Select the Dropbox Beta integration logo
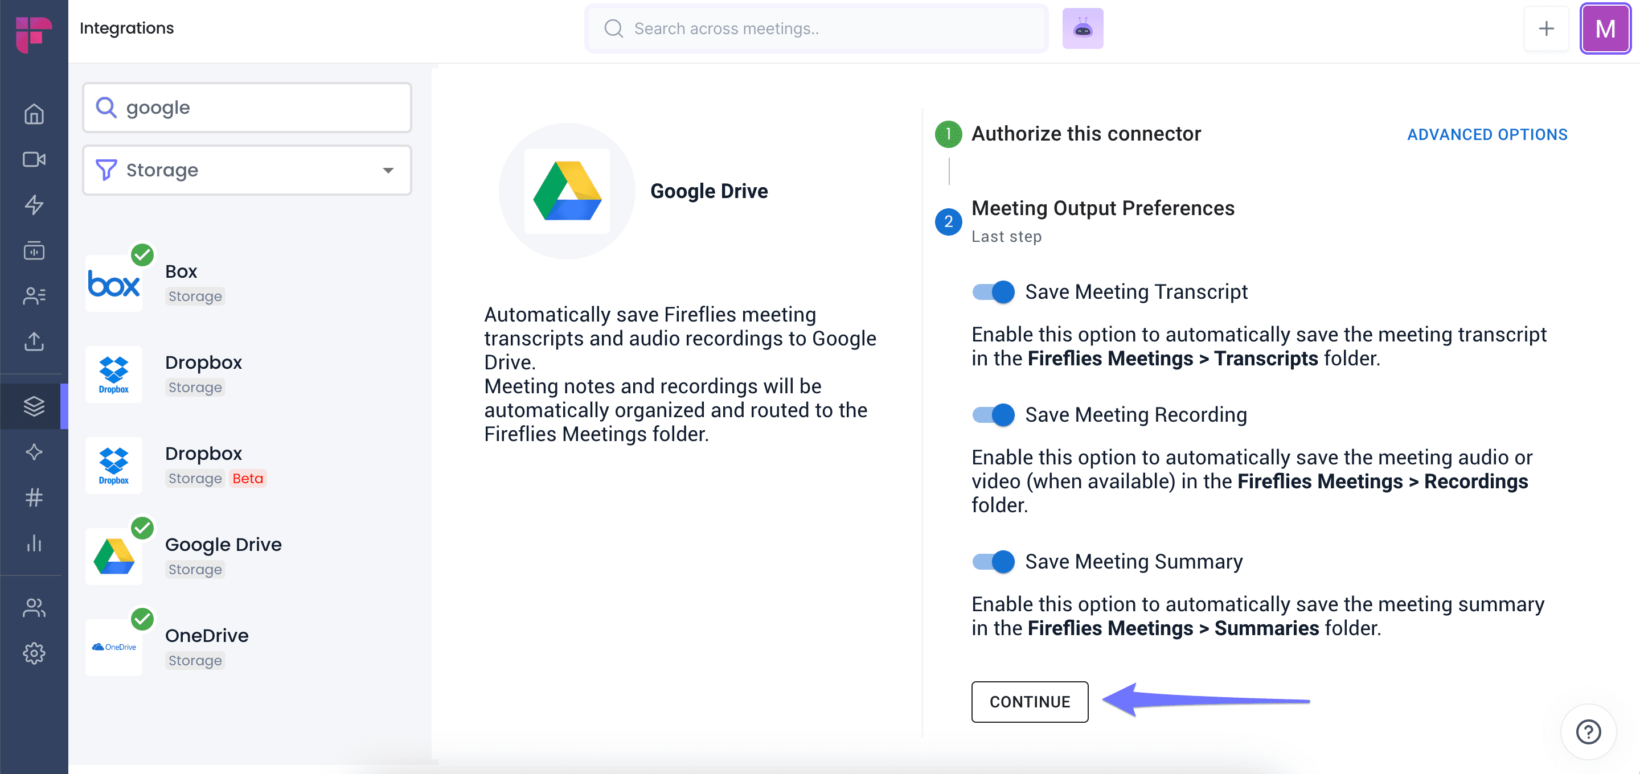The height and width of the screenshot is (774, 1640). coord(114,466)
